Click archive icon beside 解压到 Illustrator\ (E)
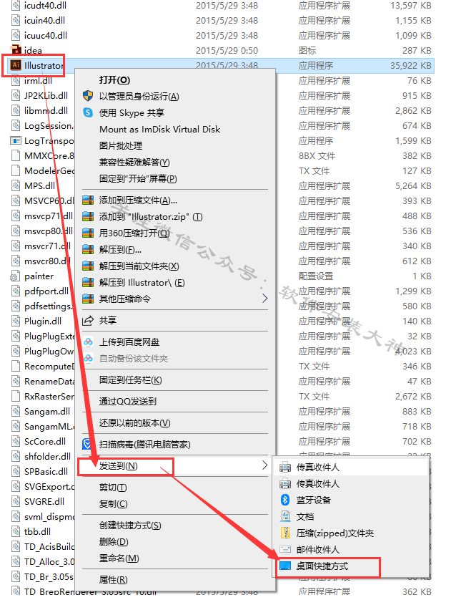The height and width of the screenshot is (600, 461). pos(88,282)
